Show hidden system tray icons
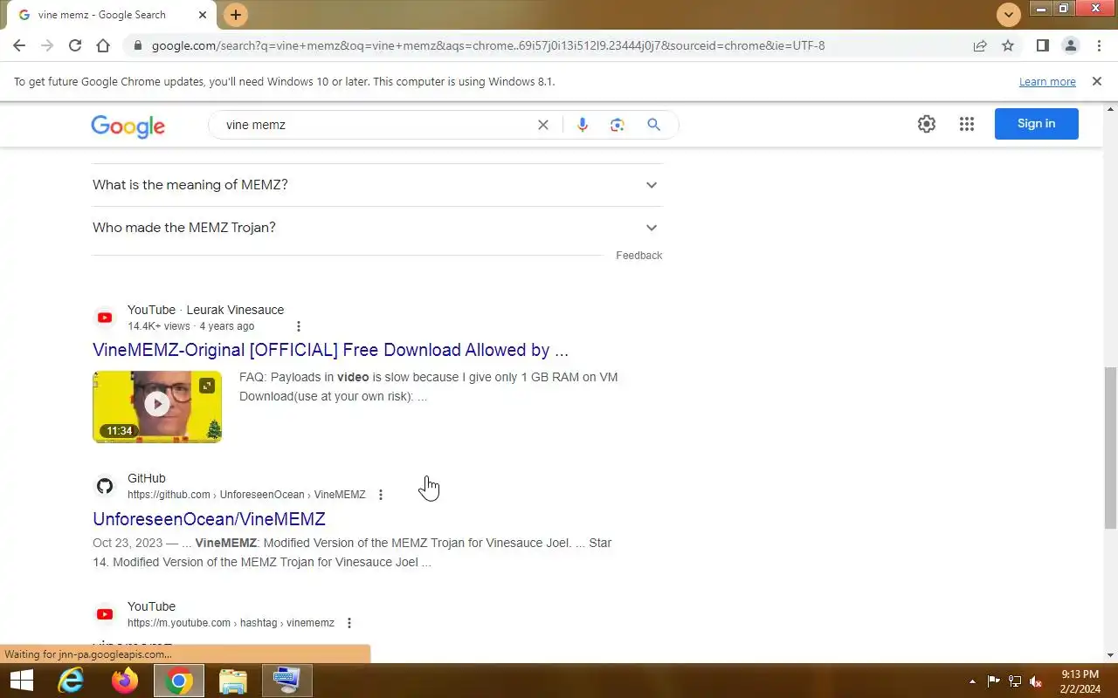The height and width of the screenshot is (698, 1118). (972, 681)
